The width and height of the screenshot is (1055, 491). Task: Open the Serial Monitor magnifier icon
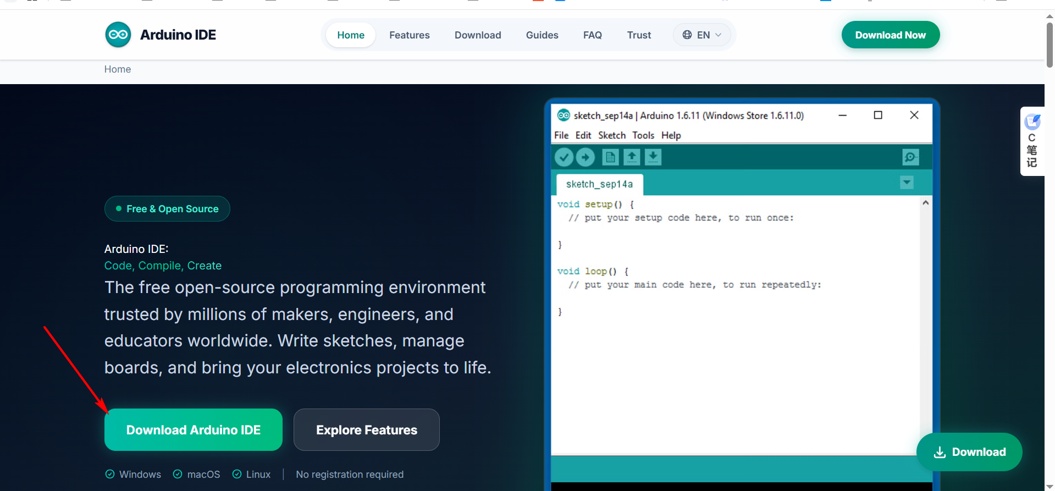pyautogui.click(x=910, y=157)
